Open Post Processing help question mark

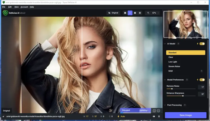[185, 105]
